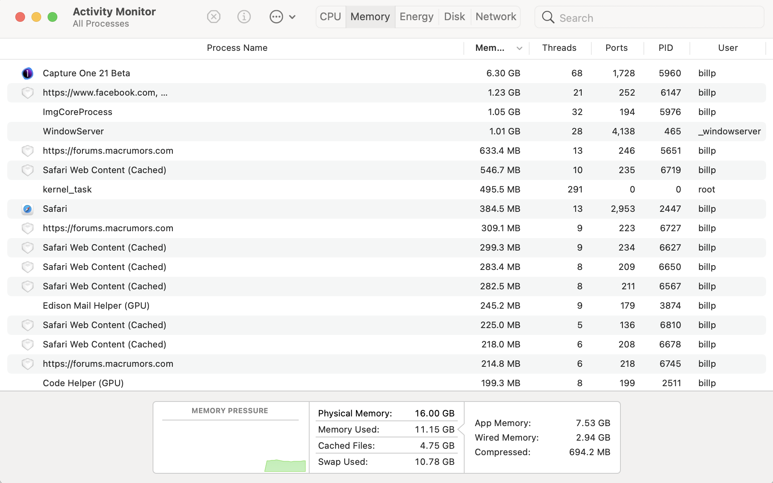This screenshot has width=773, height=483.
Task: Click shield icon on the 218.0 MB Safari Web Content row
Action: [27, 345]
